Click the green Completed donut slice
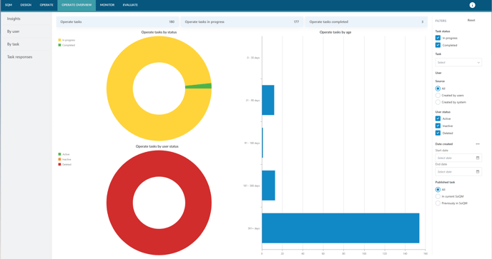 [x=199, y=86]
